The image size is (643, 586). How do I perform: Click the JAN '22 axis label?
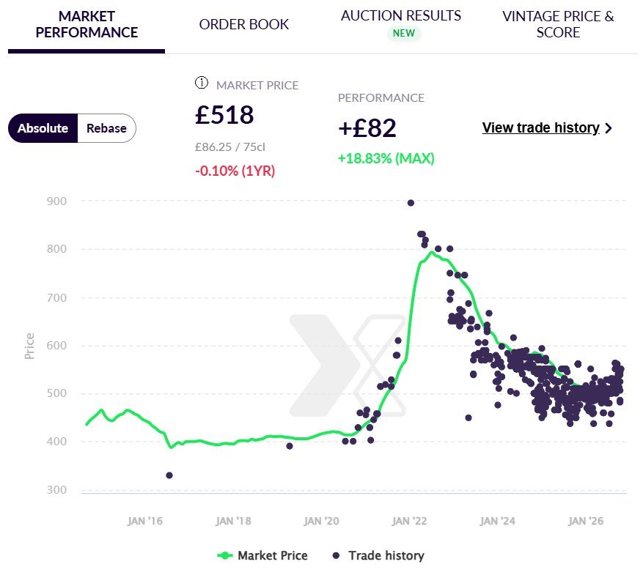coord(409,522)
